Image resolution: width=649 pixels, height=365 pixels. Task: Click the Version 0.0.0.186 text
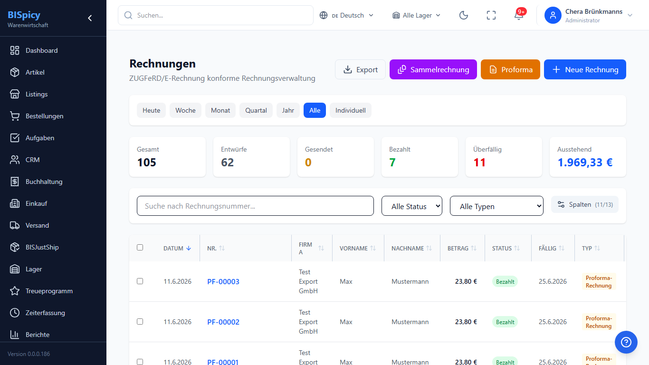coord(29,354)
